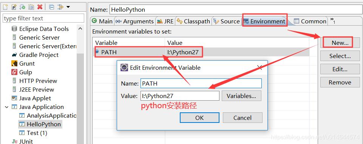
Task: Go to the JRE tab
Action: (x=165, y=21)
